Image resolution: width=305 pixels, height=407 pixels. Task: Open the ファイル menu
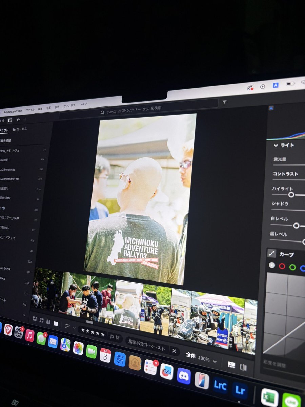click(x=30, y=110)
